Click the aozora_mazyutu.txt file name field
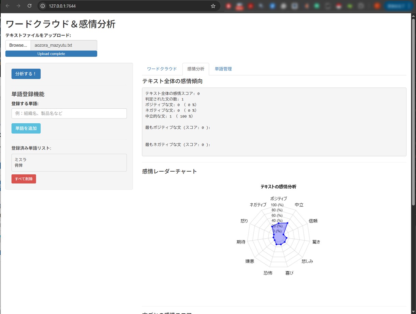416x314 pixels. tap(64, 45)
